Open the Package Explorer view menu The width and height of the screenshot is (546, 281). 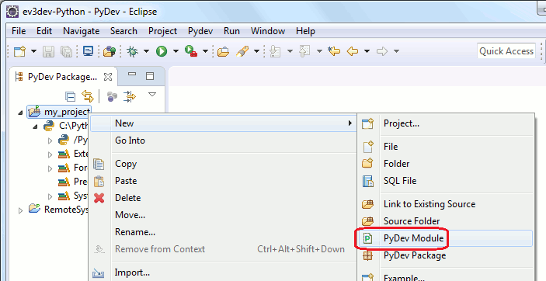pos(152,94)
